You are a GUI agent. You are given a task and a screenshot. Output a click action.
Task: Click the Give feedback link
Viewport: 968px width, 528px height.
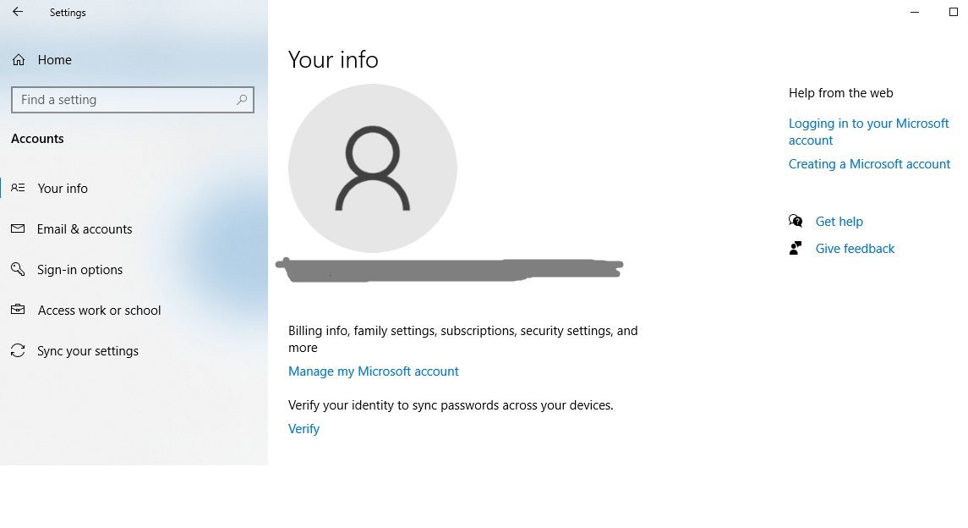coord(855,248)
